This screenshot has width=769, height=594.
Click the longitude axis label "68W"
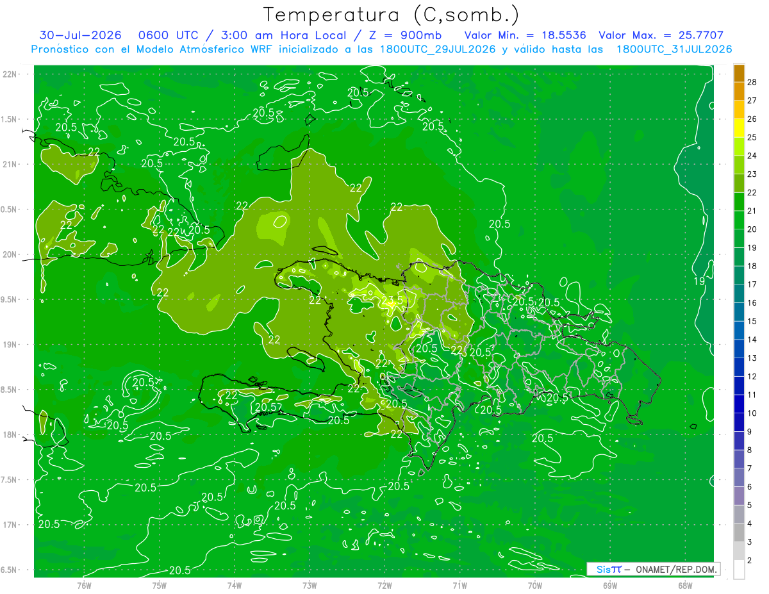685,586
